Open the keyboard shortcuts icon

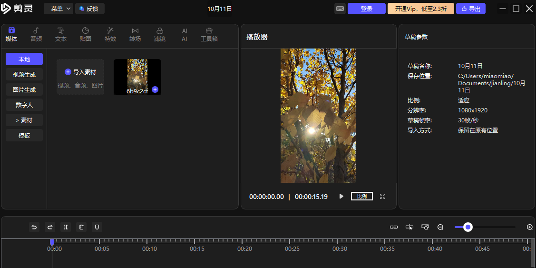click(x=340, y=9)
